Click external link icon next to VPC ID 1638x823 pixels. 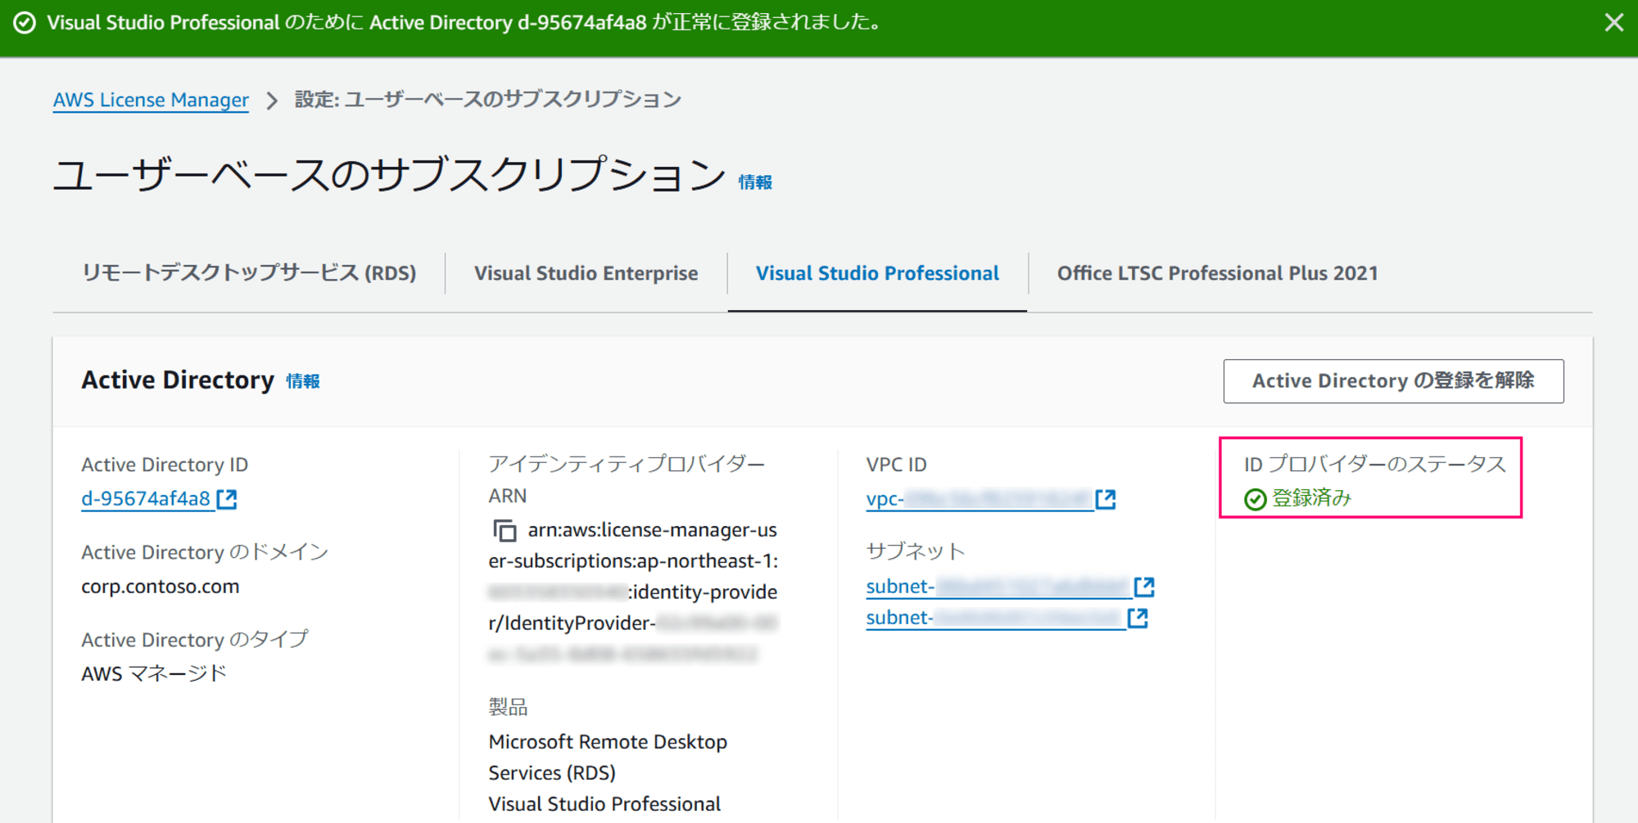tap(1106, 499)
